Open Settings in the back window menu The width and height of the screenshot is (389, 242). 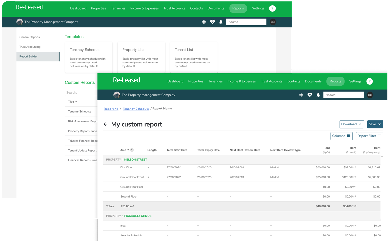tap(258, 8)
